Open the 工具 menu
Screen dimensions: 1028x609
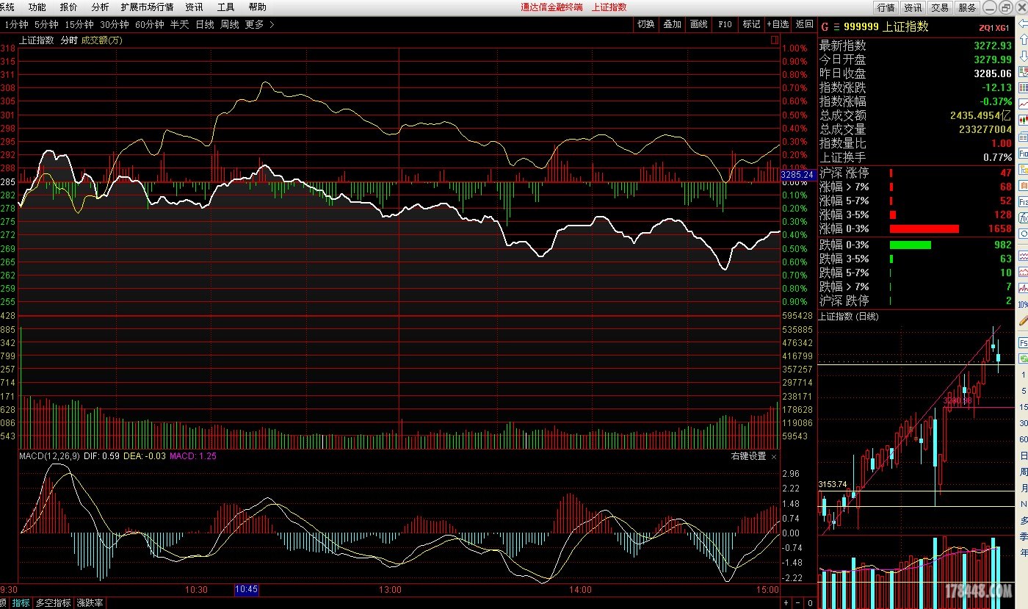[225, 7]
